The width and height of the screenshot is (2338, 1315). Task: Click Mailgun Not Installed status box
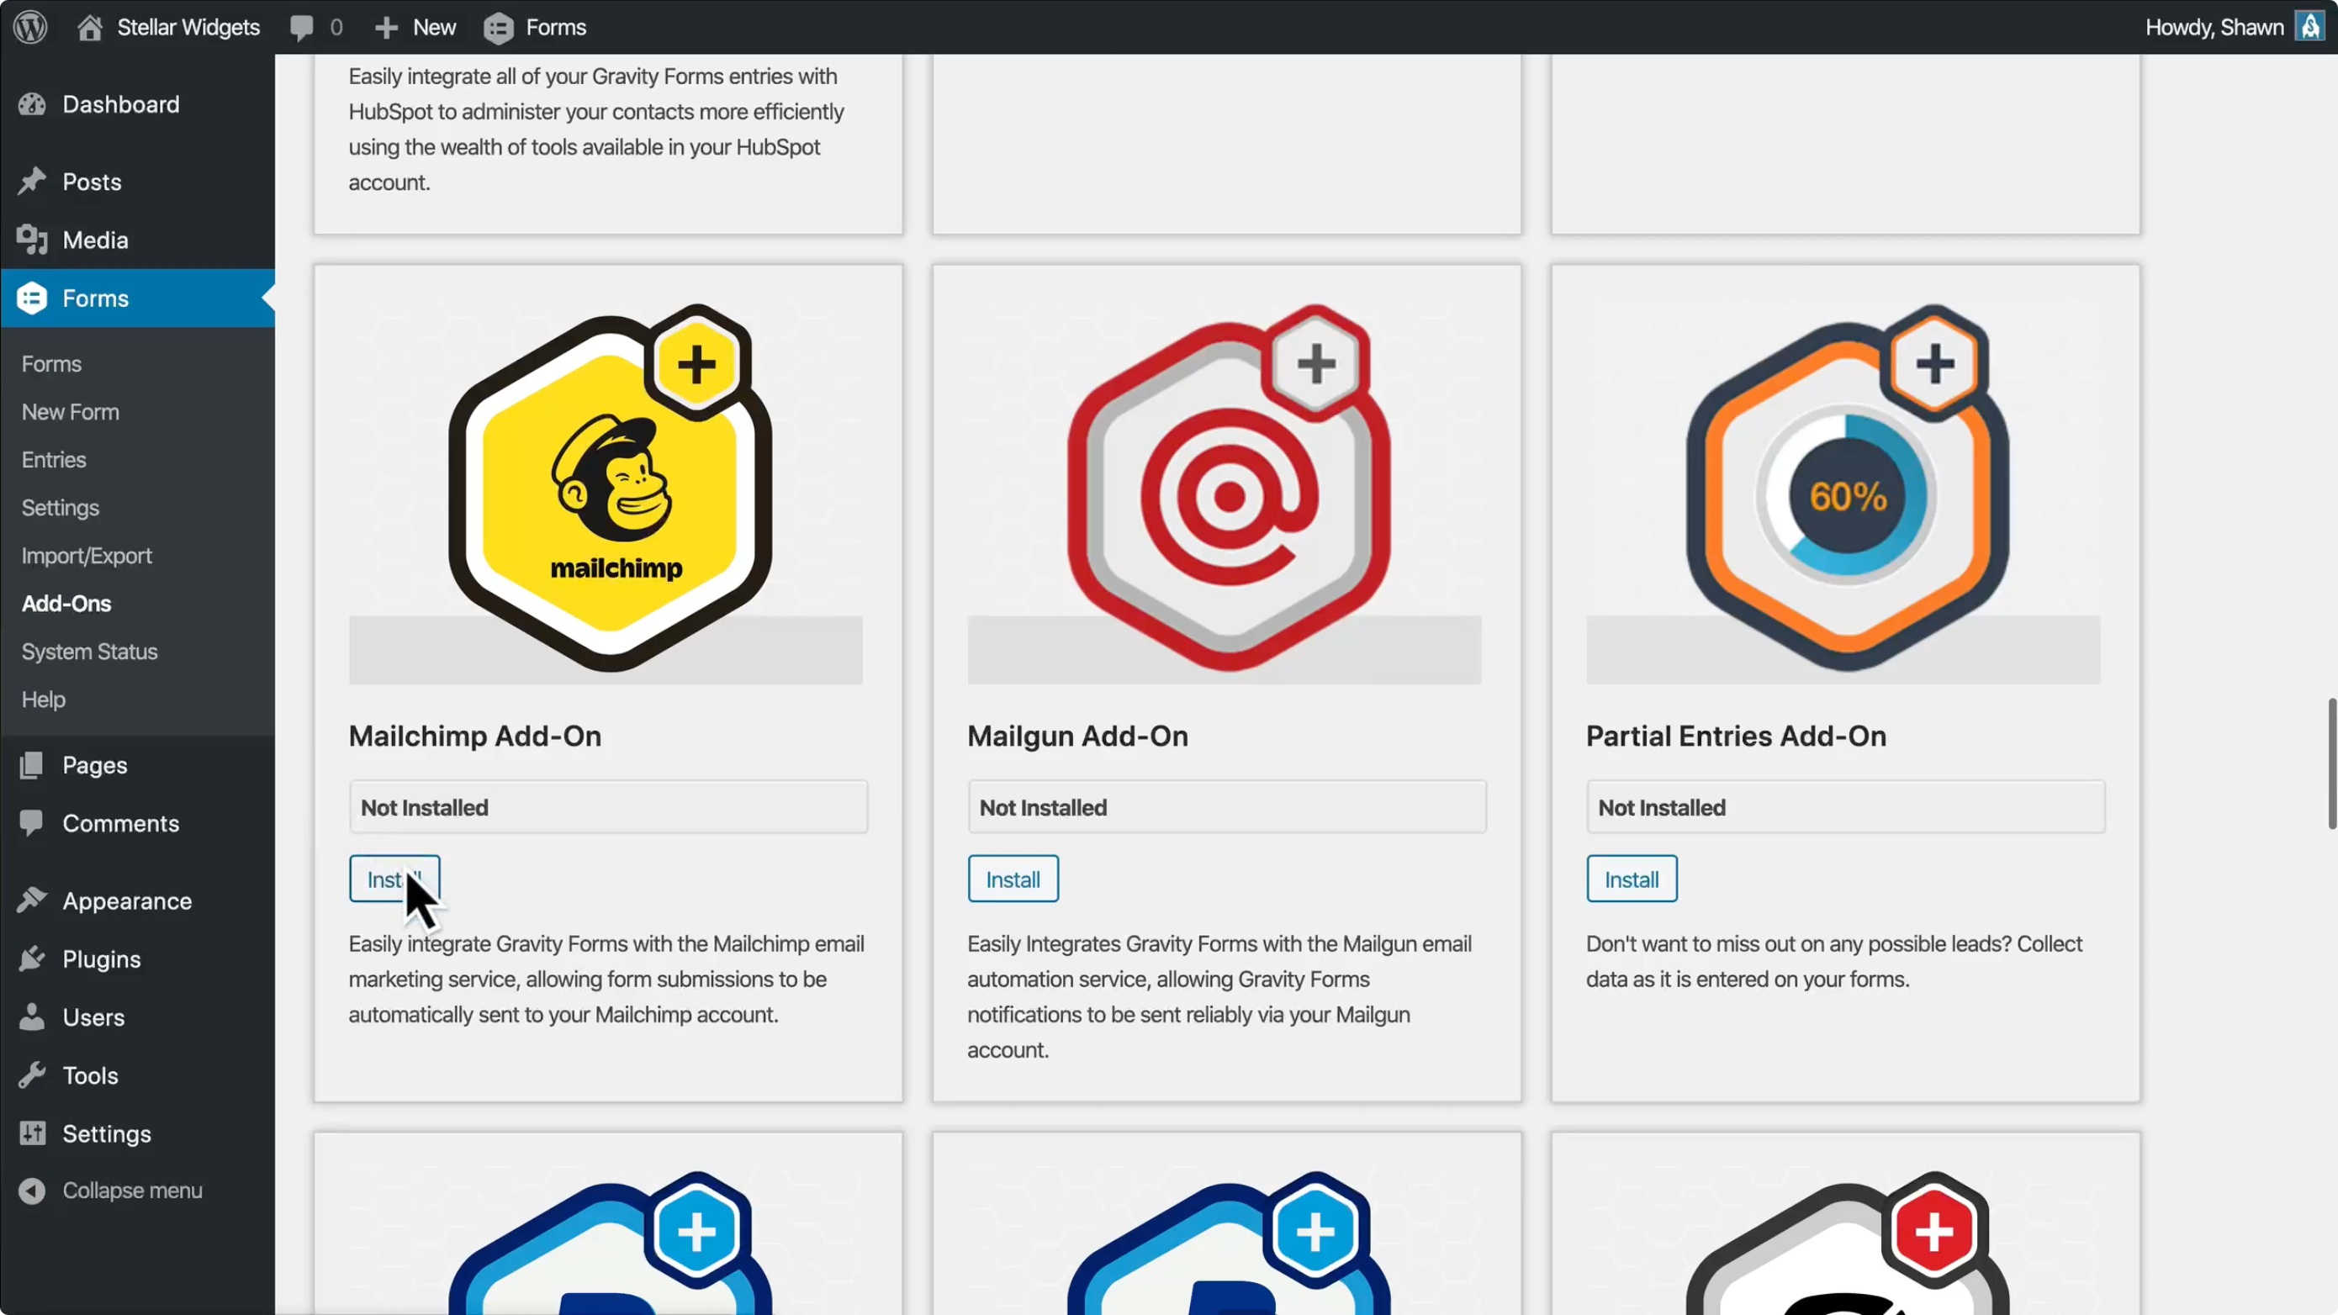coord(1227,807)
